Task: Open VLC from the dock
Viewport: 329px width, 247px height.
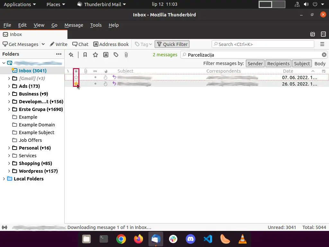Action: pos(242,239)
